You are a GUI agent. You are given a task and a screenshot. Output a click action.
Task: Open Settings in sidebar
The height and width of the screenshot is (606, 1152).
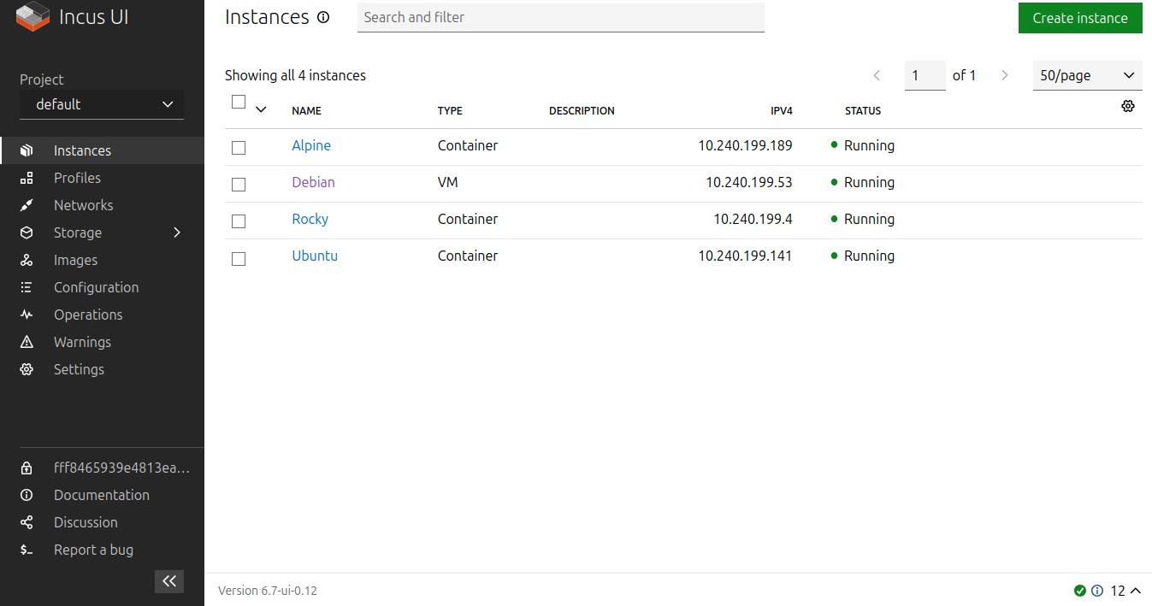[x=102, y=369]
